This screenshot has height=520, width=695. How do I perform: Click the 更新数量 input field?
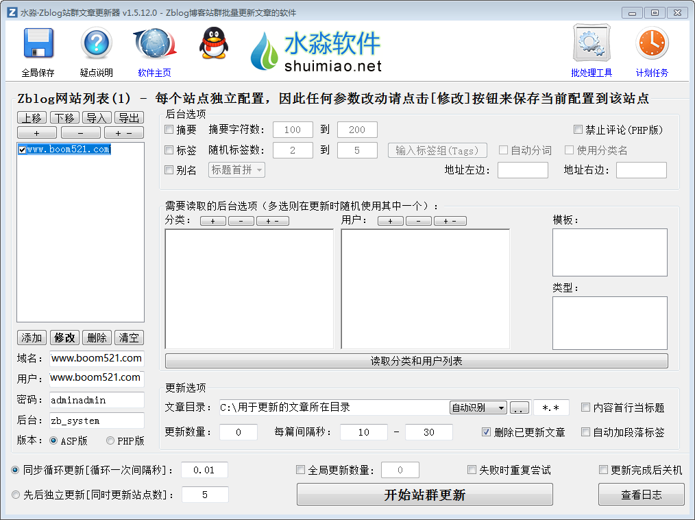239,432
